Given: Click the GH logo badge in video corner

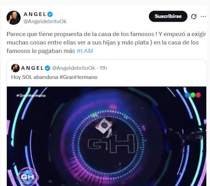Looking at the screenshot, I should pos(28,177).
